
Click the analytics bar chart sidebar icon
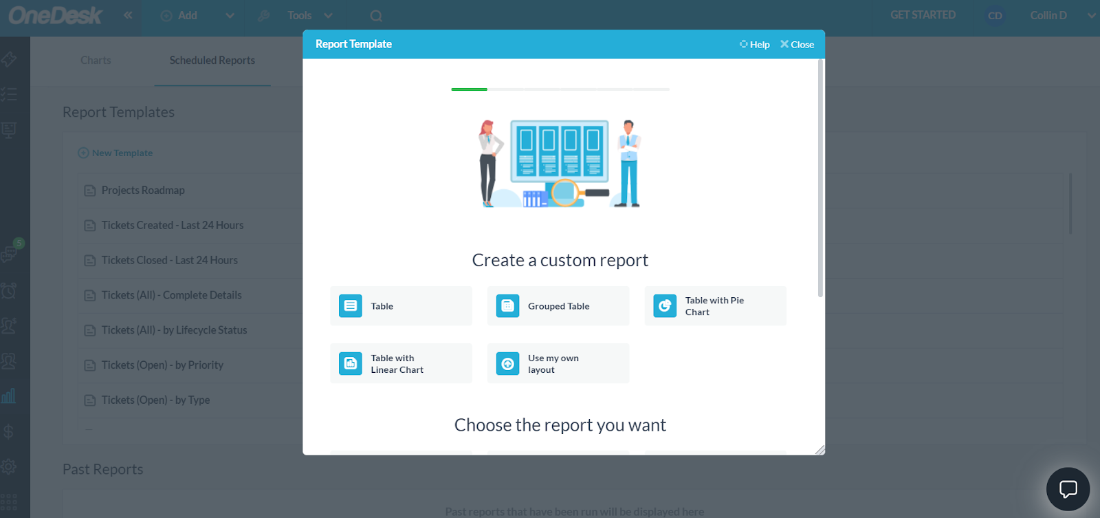pyautogui.click(x=9, y=396)
